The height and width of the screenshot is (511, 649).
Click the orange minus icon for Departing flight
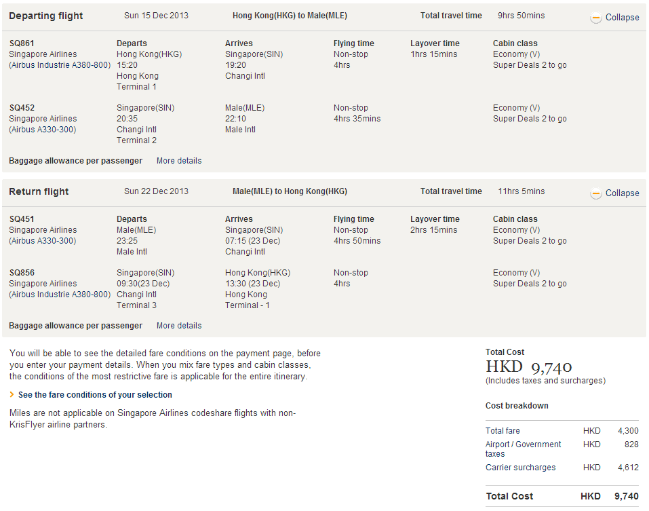tap(596, 18)
